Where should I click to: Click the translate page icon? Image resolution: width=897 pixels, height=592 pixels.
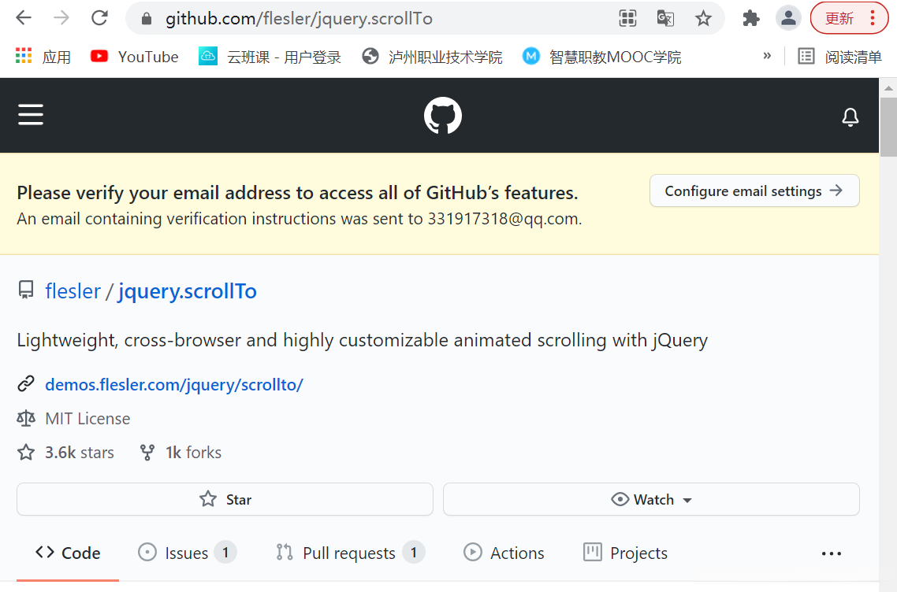pyautogui.click(x=665, y=18)
